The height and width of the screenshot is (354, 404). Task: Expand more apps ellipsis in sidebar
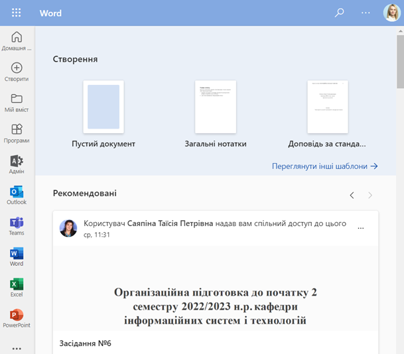[17, 348]
